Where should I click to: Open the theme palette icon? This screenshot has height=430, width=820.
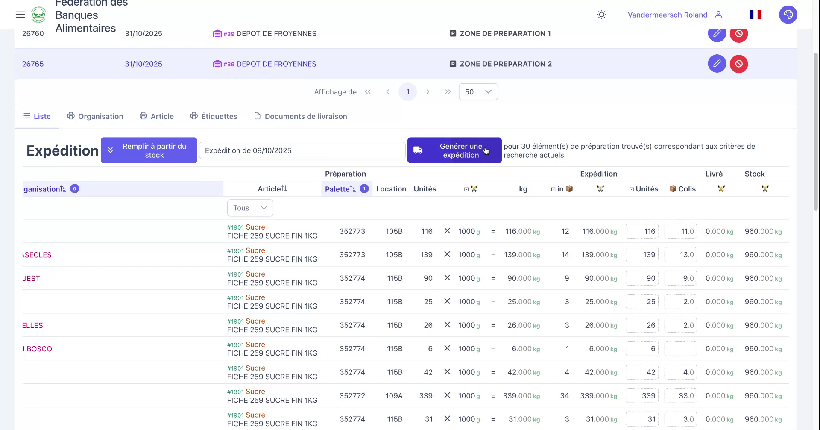click(x=788, y=15)
